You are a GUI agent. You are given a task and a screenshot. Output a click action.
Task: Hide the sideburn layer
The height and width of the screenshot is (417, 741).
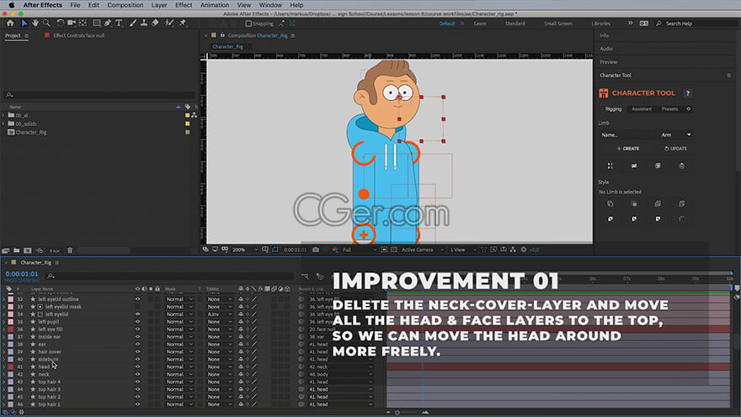[137, 360]
